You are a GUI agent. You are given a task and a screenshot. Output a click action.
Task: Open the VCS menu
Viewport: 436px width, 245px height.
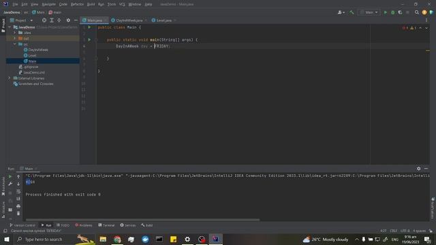click(122, 4)
